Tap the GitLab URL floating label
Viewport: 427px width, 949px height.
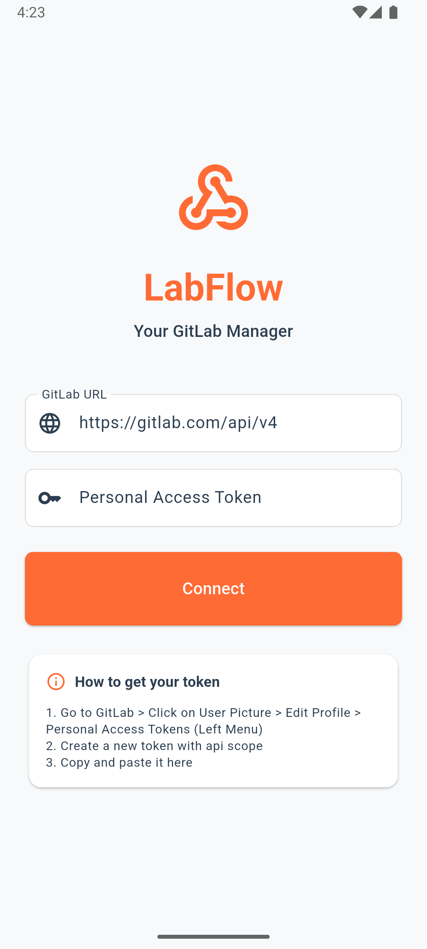74,394
